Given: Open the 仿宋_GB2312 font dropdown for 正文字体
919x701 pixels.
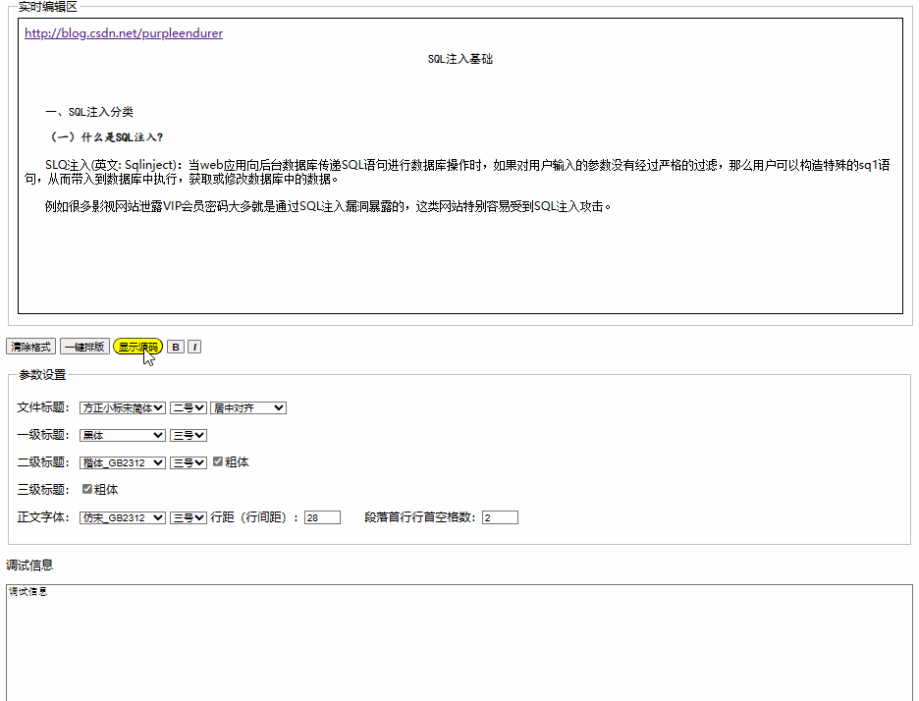Looking at the screenshot, I should tap(122, 517).
